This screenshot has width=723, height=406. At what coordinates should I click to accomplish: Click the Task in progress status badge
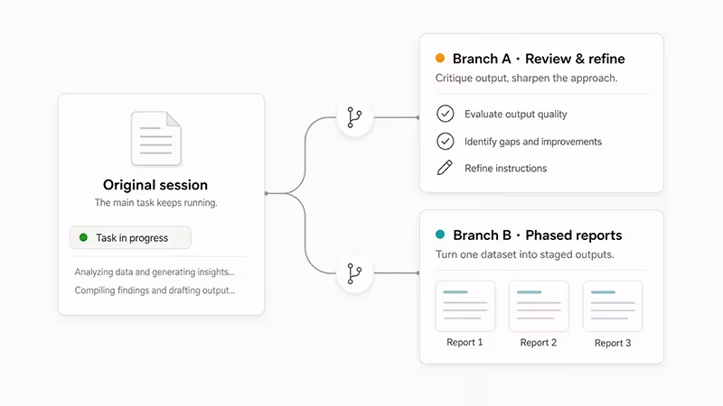click(130, 237)
